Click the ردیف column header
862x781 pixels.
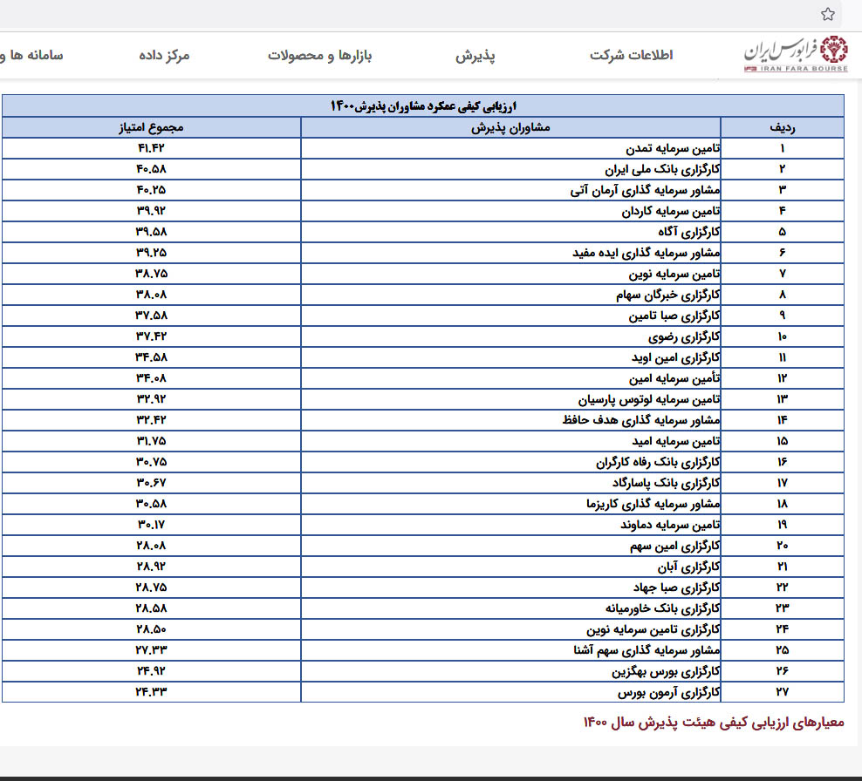pyautogui.click(x=782, y=128)
